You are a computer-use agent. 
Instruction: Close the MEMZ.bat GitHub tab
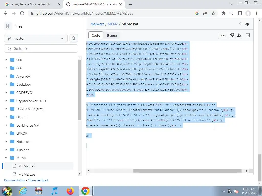(x=120, y=5)
